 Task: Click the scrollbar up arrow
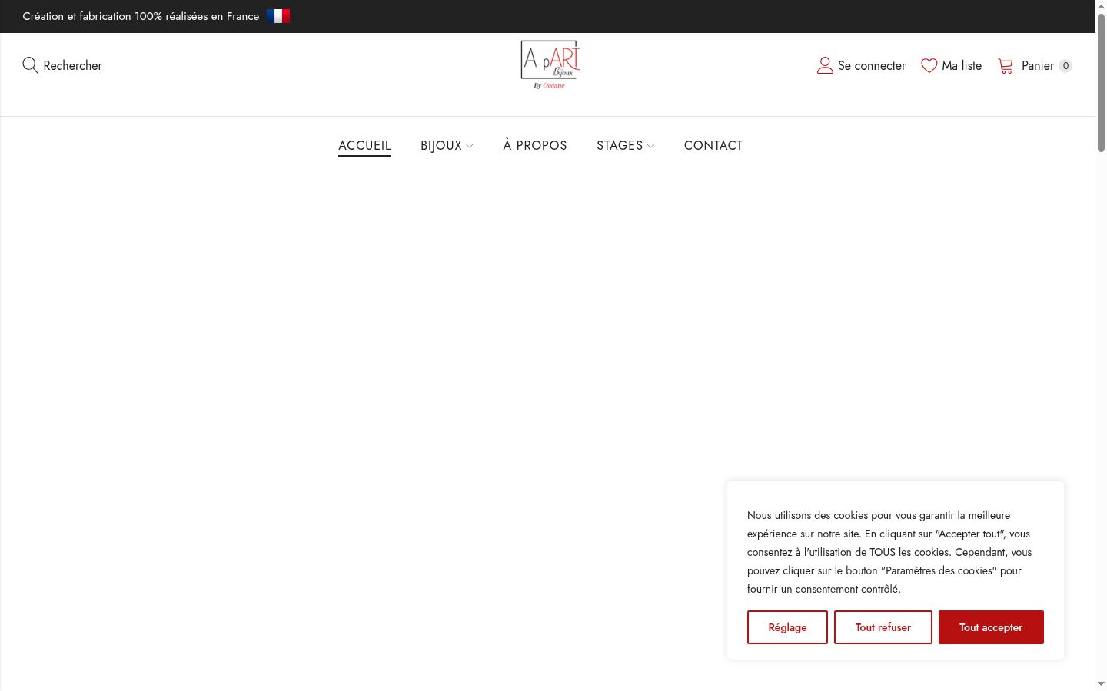1101,6
